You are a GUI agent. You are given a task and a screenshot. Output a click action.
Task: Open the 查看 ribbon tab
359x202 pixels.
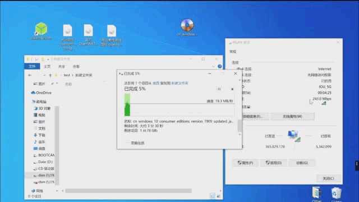(76, 66)
